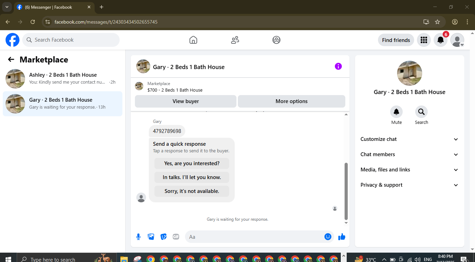This screenshot has width=475, height=262.
Task: Record a voice clip microphone icon
Action: point(138,237)
